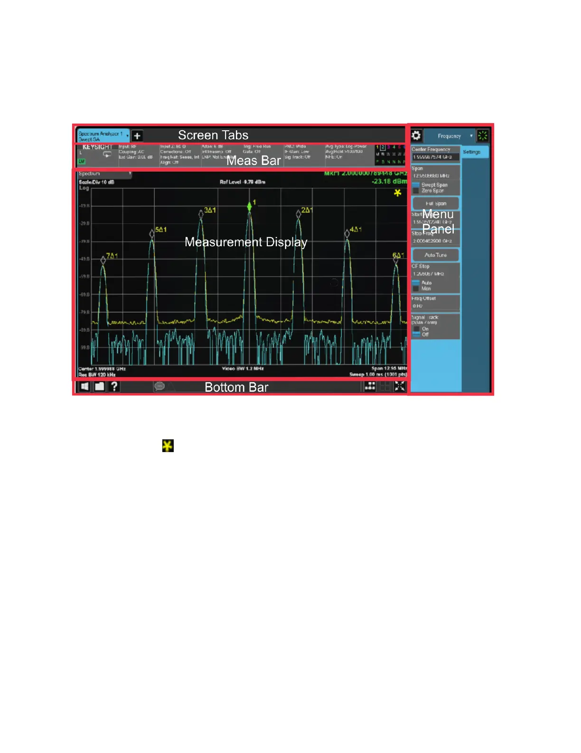Toggle full screen with the expand arrows icon
Screen dimensions: 581x753
[x=400, y=386]
